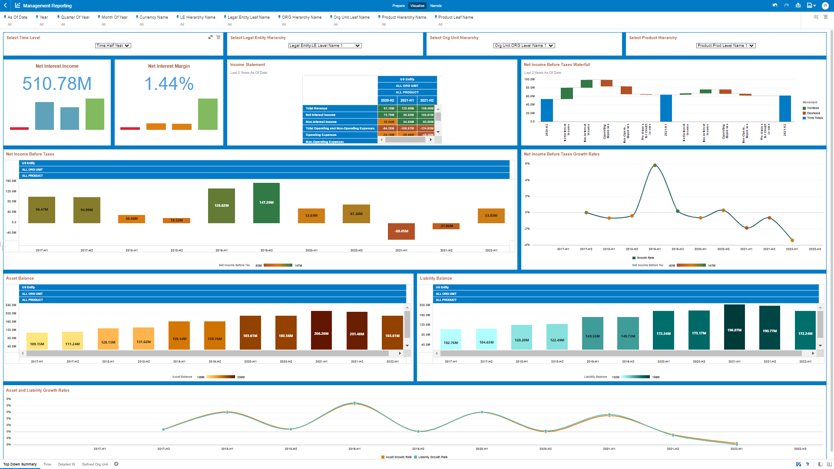This screenshot has height=469, width=834.
Task: Open the Time.Half Year dropdown
Action: pyautogui.click(x=113, y=46)
